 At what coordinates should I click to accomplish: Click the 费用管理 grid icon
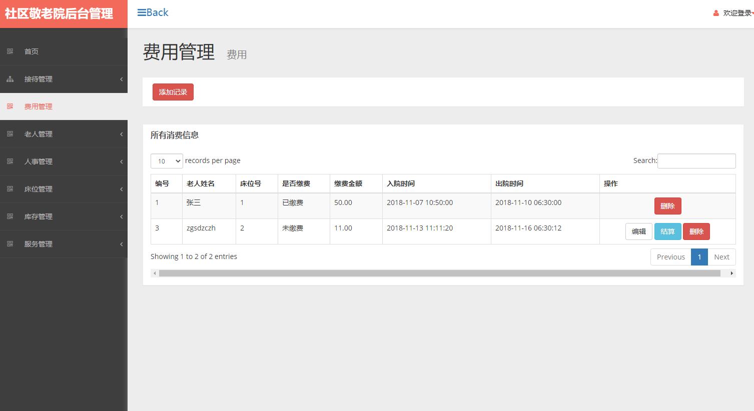[x=10, y=106]
